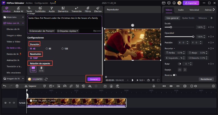Viewport: 218px width, 115px height.
Task: Select Efectos de IA item
Action: coord(13,29)
